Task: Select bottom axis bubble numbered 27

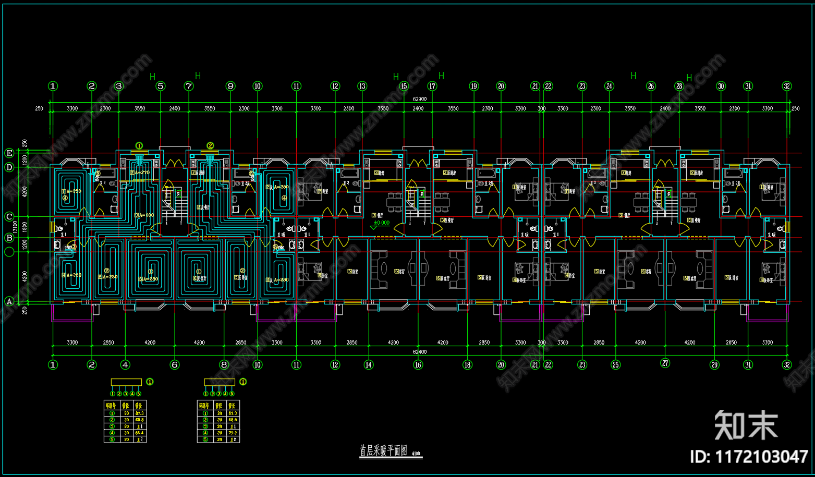Action: coord(665,363)
